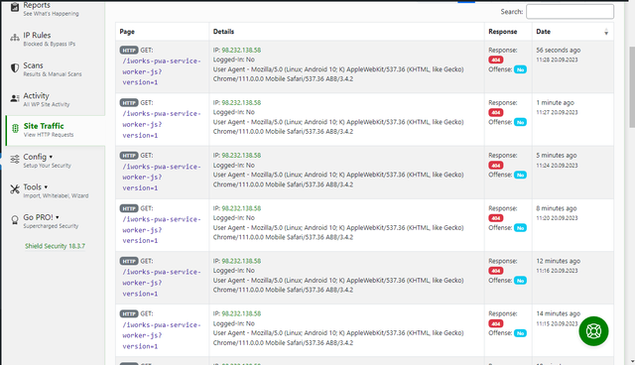Click HTTP badge in 1 minute ago row
Image resolution: width=635 pixels, height=365 pixels.
pyautogui.click(x=129, y=103)
